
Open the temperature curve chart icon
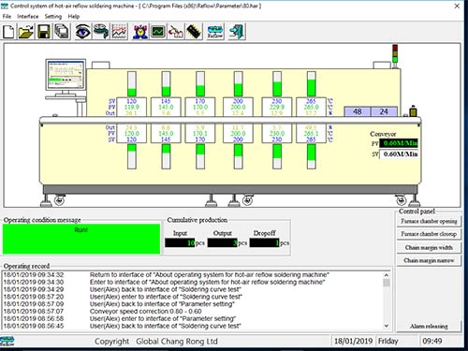[x=120, y=32]
